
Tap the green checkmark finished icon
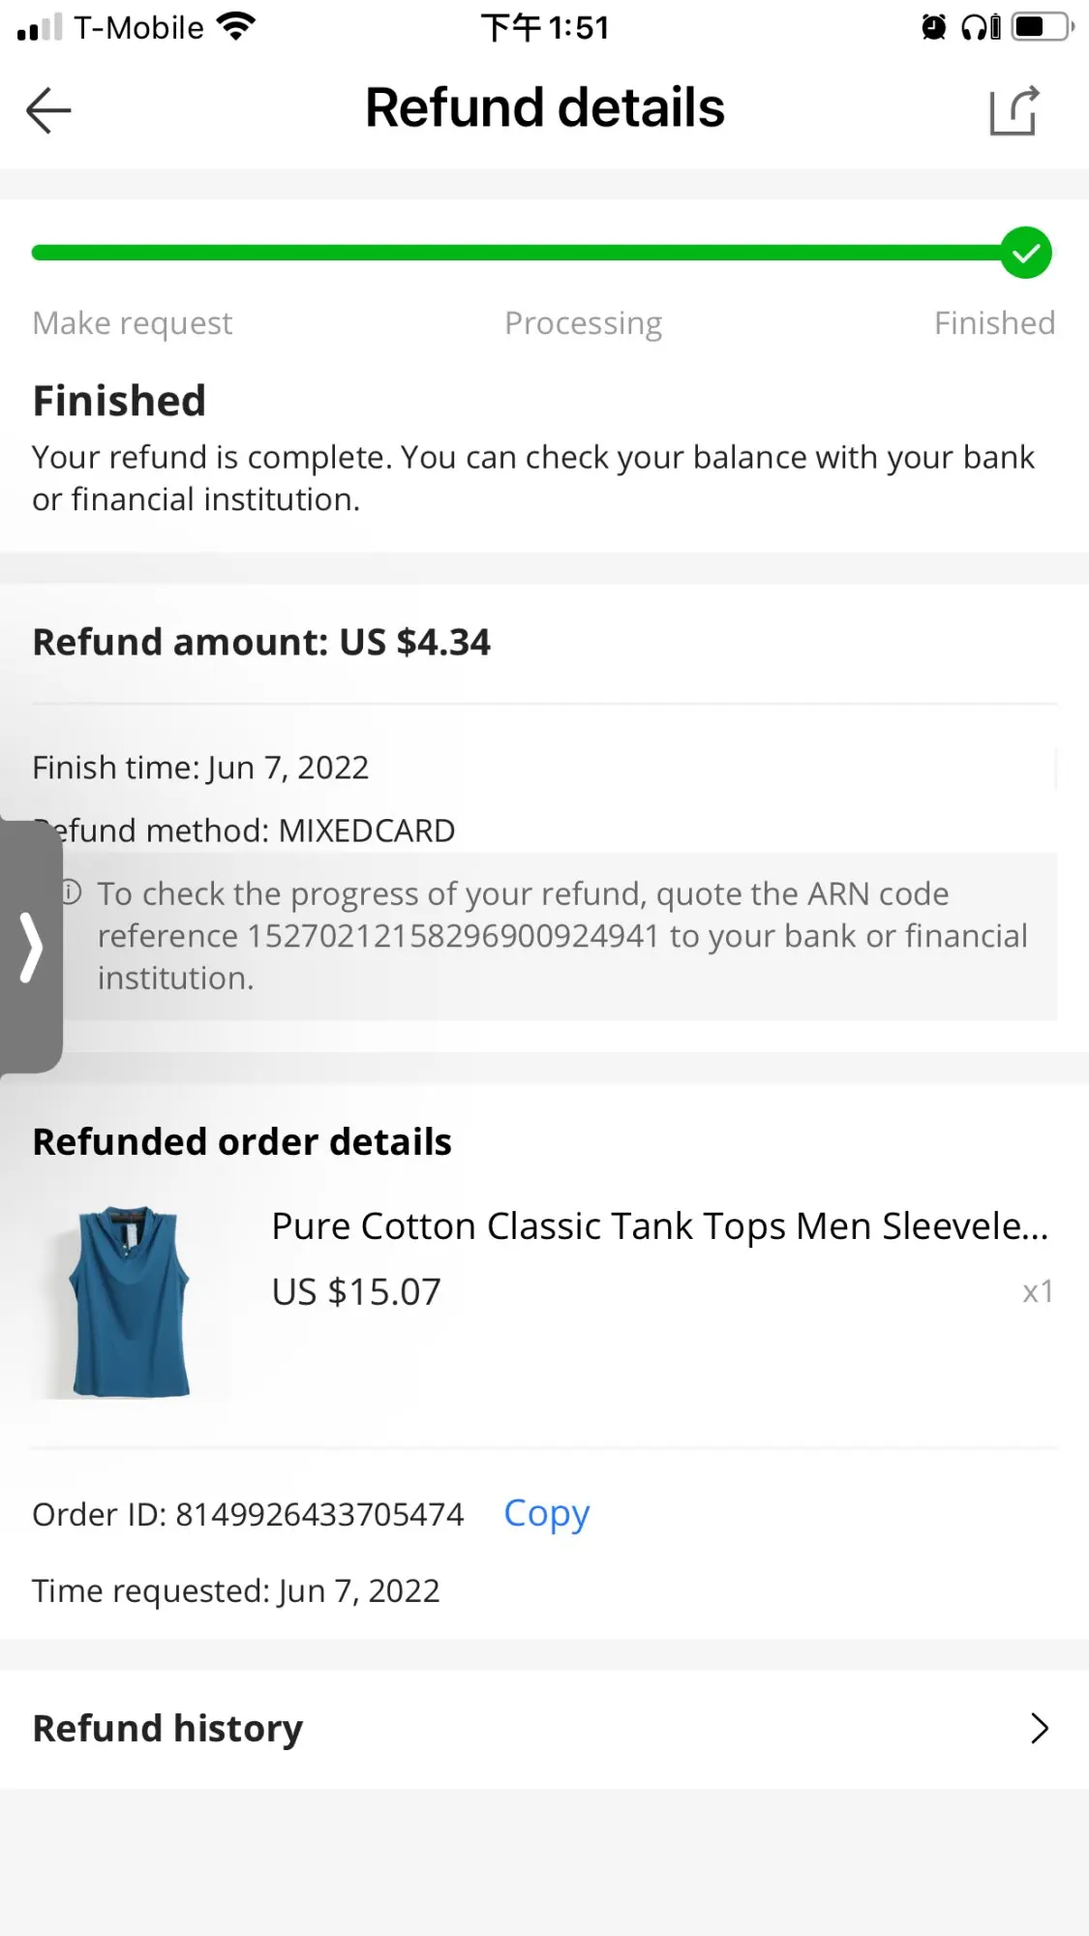pyautogui.click(x=1025, y=253)
